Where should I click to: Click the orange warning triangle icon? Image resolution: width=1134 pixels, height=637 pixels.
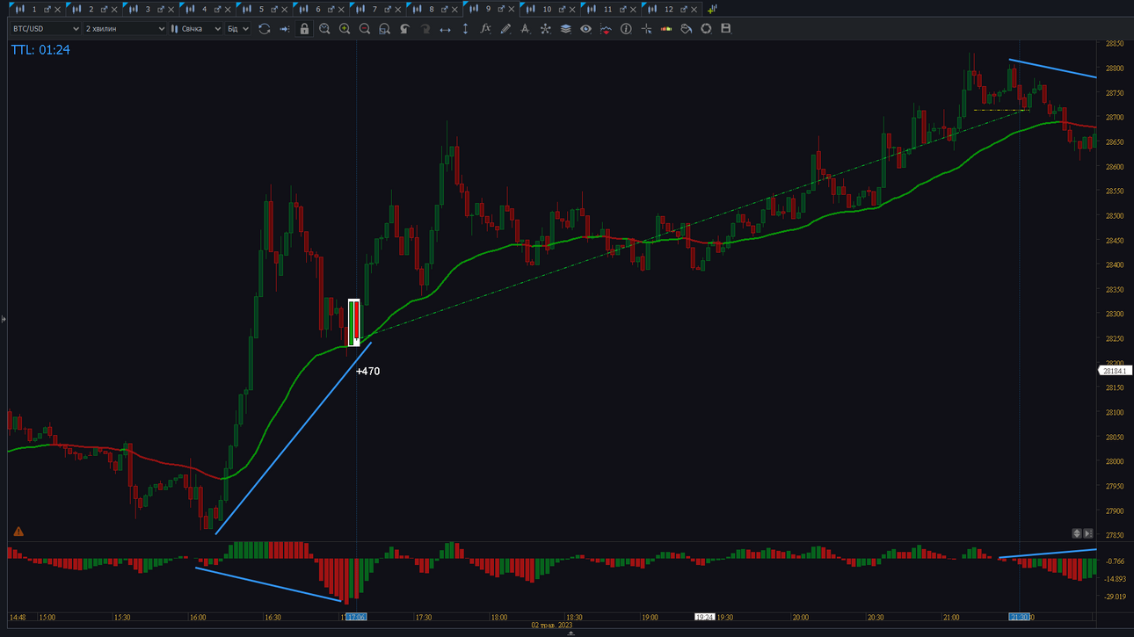tap(18, 532)
